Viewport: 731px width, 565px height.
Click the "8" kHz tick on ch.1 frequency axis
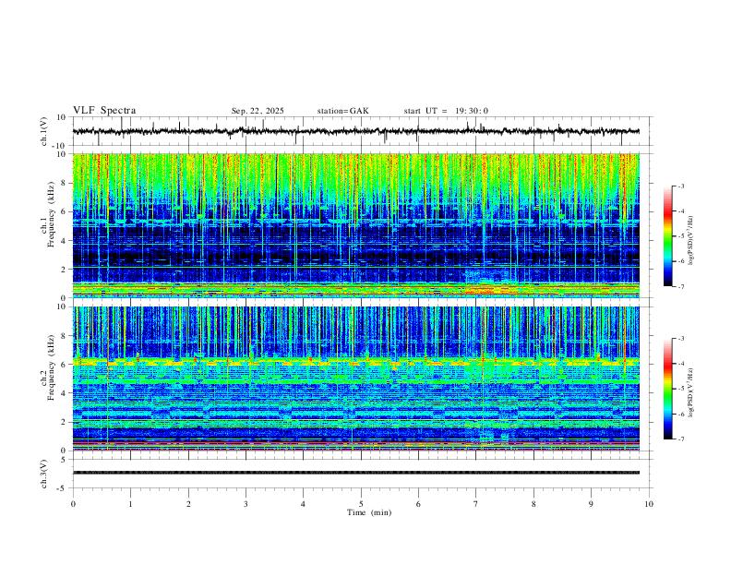[x=64, y=183]
